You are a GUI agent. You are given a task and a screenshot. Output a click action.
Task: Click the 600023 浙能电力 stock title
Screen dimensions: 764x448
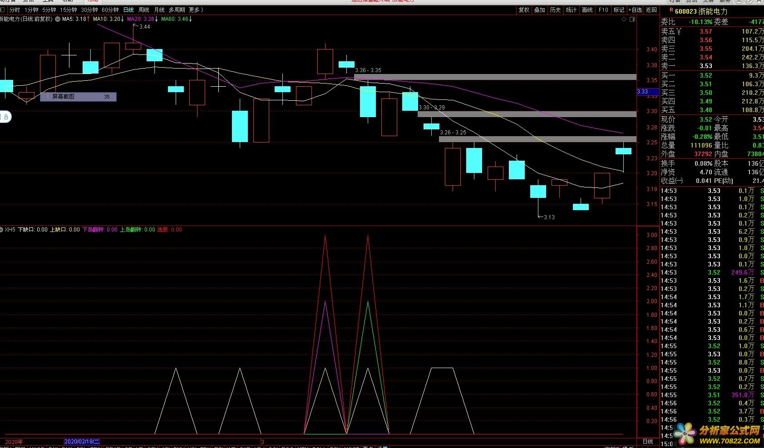click(x=701, y=12)
